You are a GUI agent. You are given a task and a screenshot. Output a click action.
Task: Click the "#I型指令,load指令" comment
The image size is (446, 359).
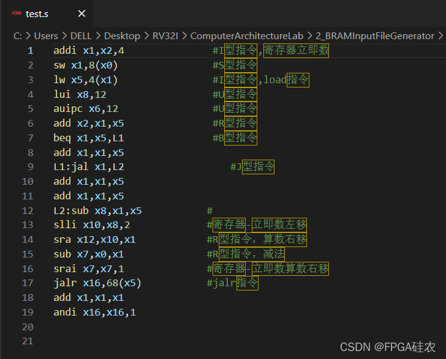click(x=261, y=80)
